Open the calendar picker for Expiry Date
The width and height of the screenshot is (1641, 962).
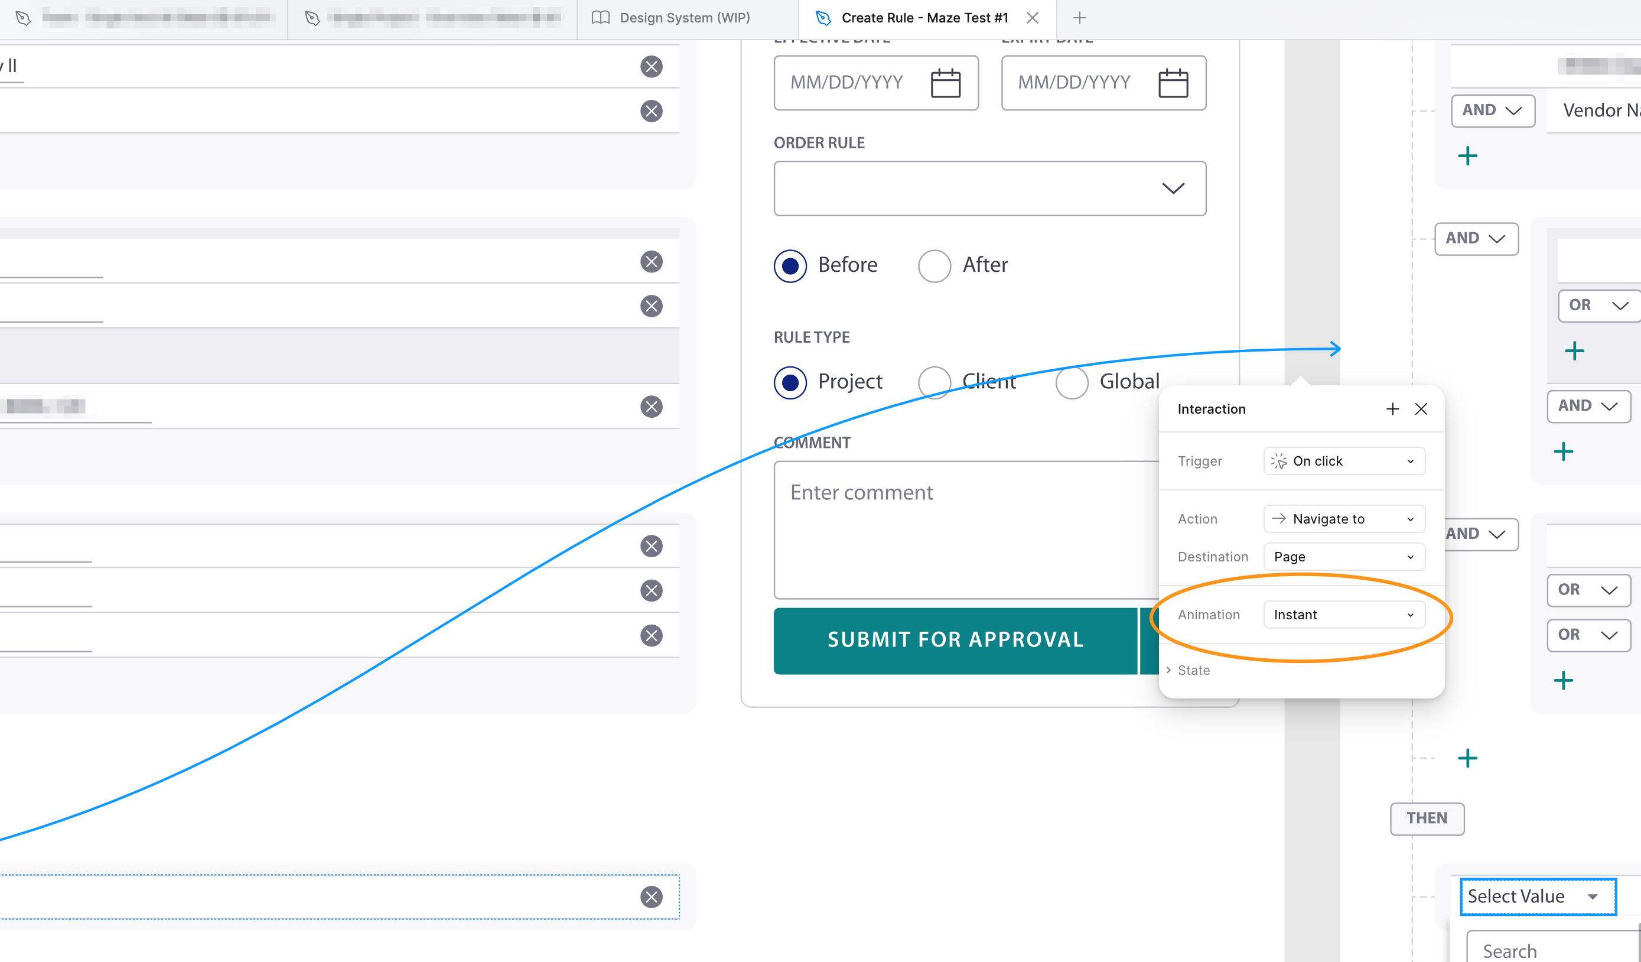pyautogui.click(x=1173, y=82)
